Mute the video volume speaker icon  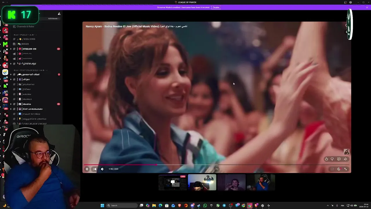tap(102, 169)
